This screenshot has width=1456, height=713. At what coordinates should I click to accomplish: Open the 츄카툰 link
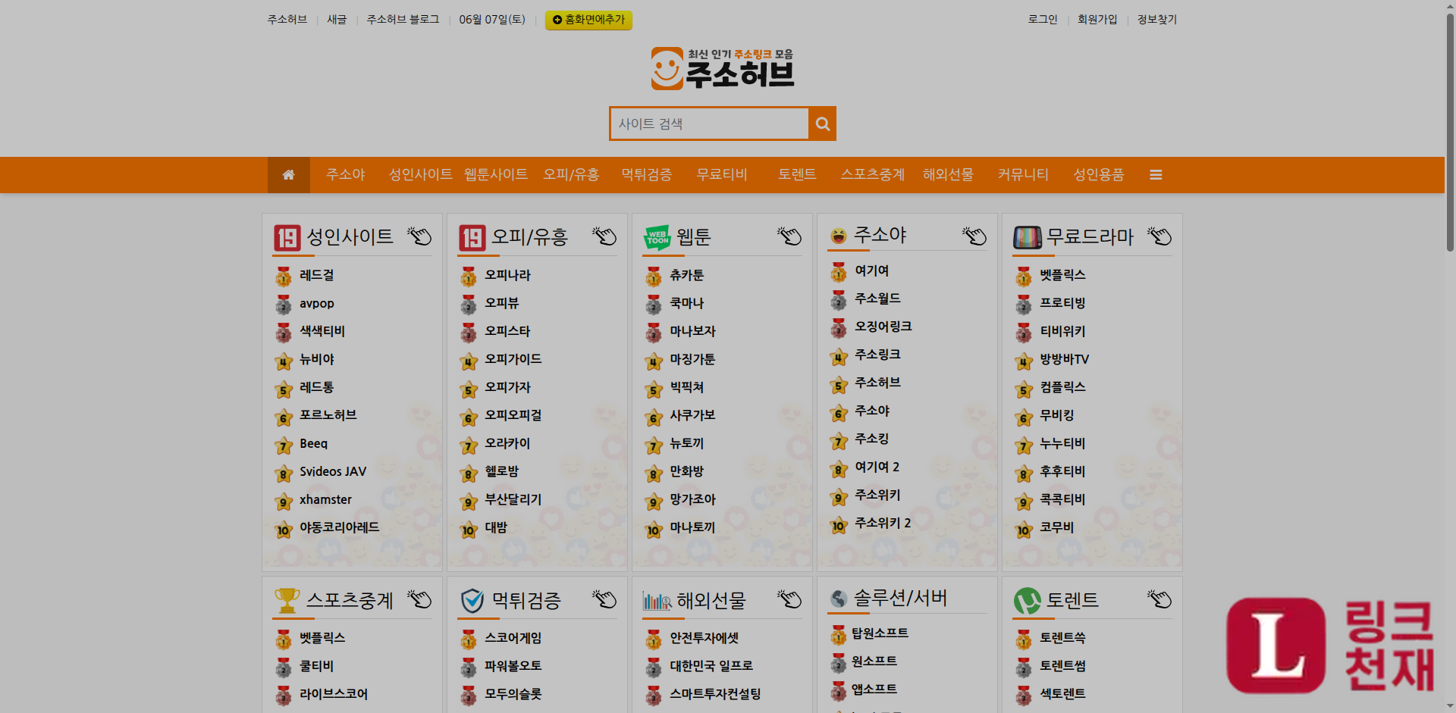tap(687, 276)
